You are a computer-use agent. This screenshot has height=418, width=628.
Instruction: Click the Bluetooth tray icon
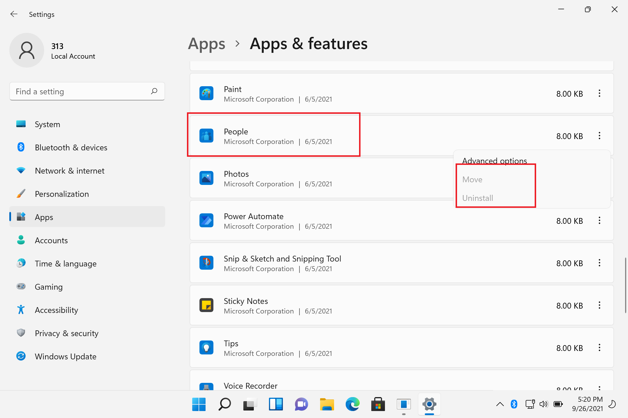tap(514, 404)
